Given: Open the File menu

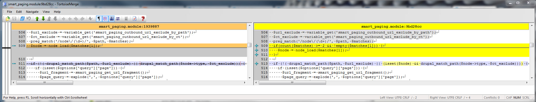Looking at the screenshot, I should (x=9, y=12).
